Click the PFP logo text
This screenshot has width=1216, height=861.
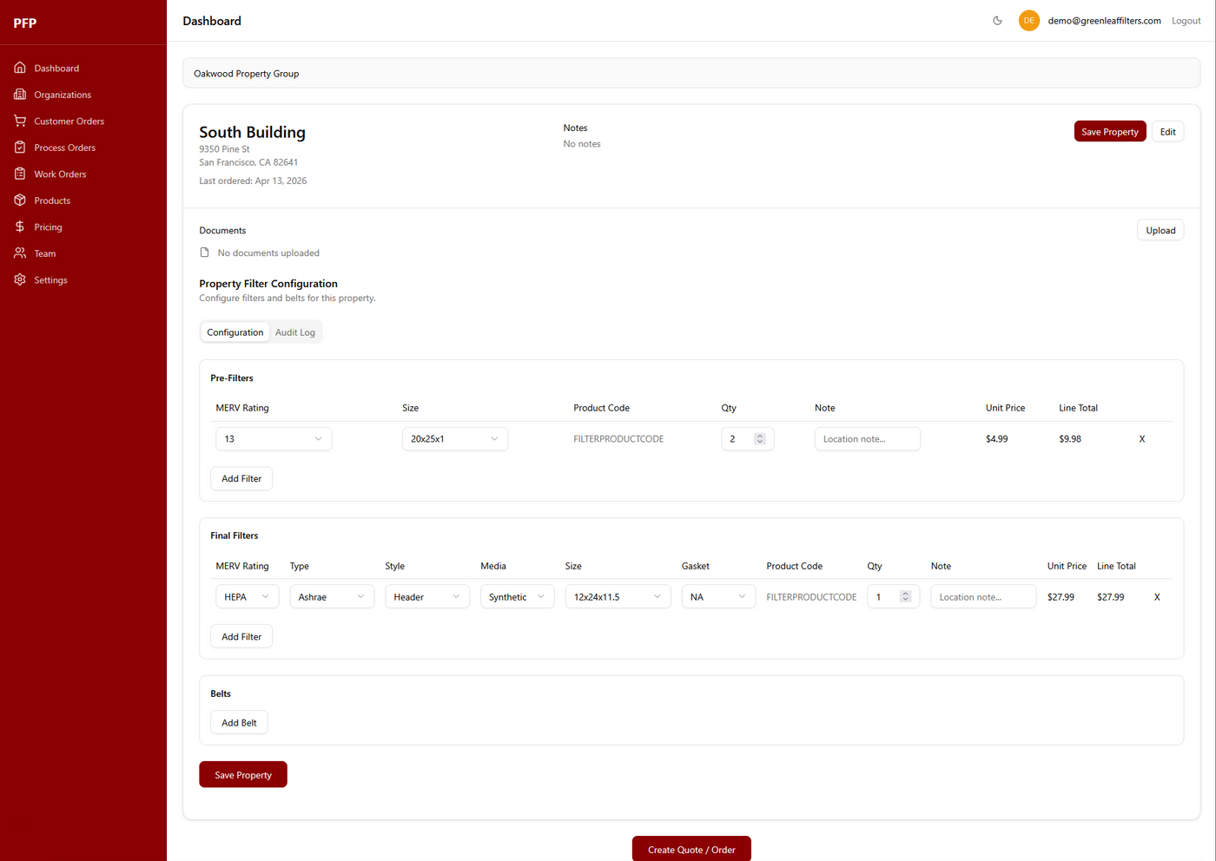(25, 23)
